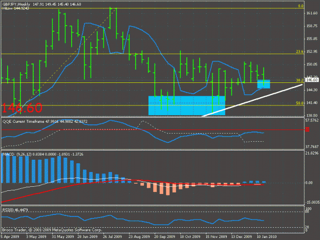Screen dimensions: 320x240
Task: Click the large red 146.60 price label
Action: [22, 108]
